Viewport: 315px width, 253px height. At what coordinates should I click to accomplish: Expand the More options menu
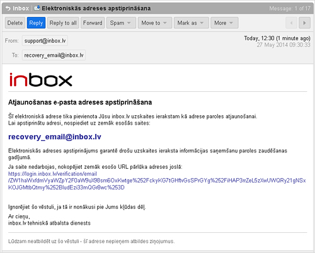224,23
